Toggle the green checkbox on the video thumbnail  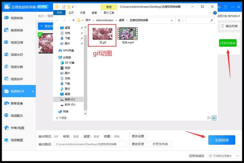point(40,35)
